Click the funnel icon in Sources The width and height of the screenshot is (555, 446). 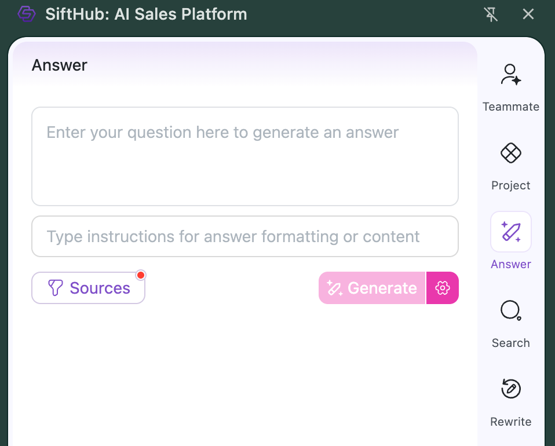click(55, 288)
